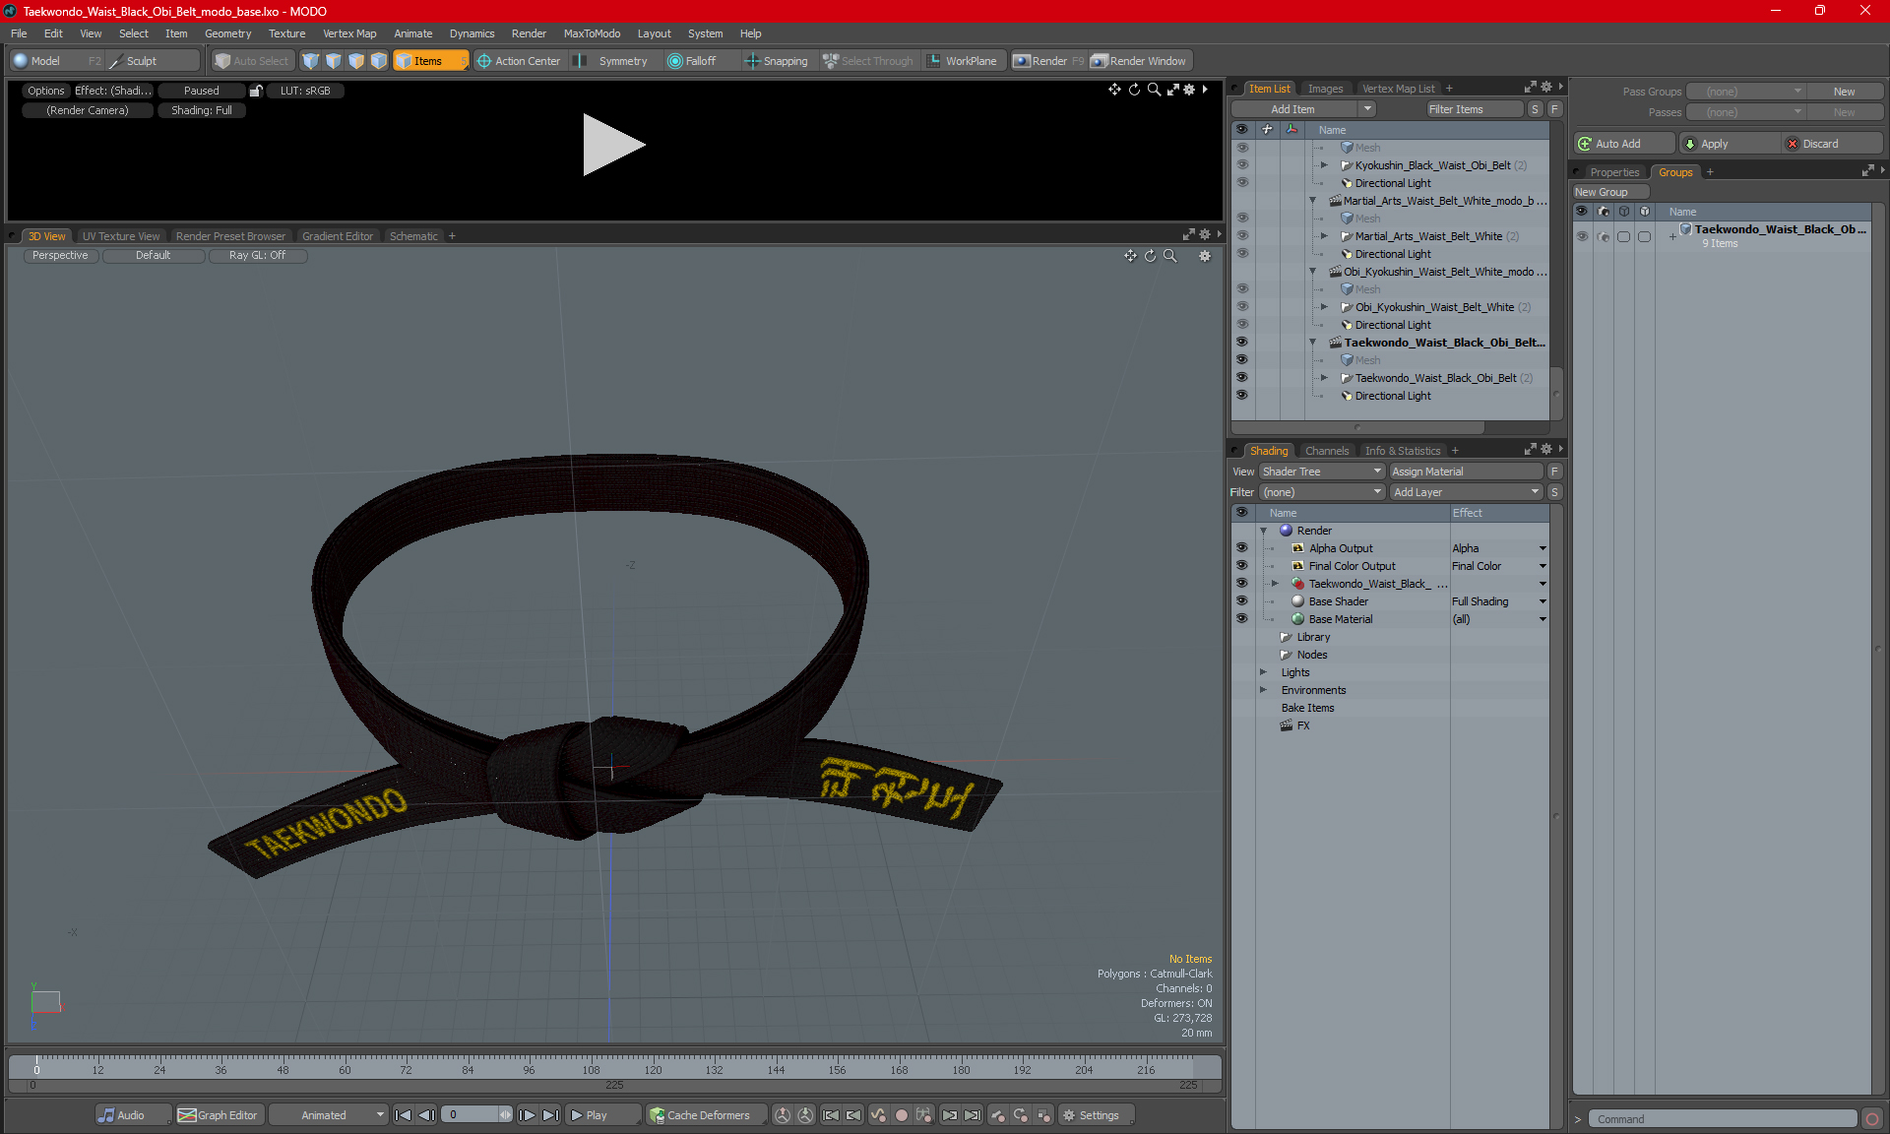Open the Geometry menu
Viewport: 1890px width, 1134px height.
[227, 33]
